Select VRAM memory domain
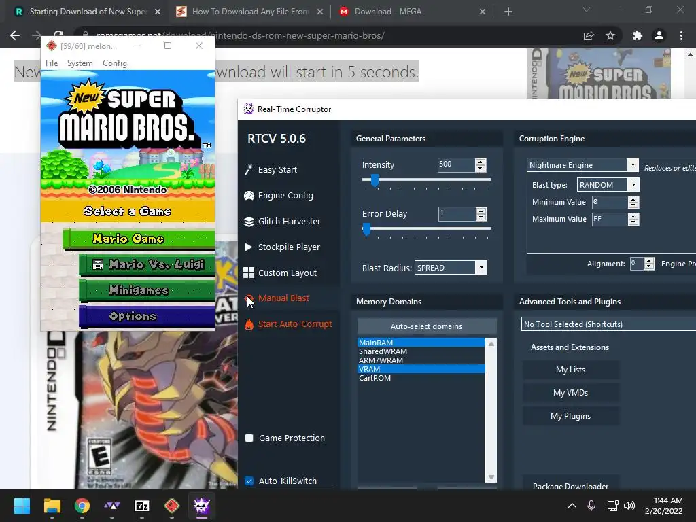 [421, 369]
